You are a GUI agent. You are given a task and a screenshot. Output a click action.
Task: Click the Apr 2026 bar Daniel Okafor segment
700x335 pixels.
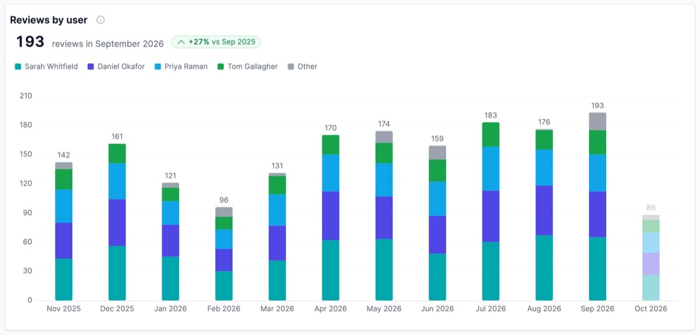click(x=331, y=215)
